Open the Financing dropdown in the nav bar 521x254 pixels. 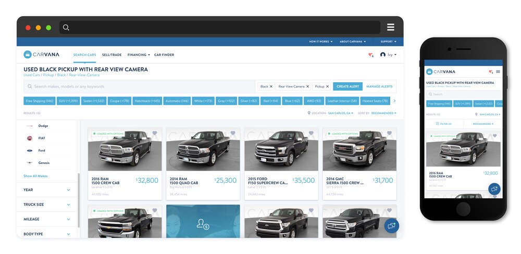click(x=139, y=55)
